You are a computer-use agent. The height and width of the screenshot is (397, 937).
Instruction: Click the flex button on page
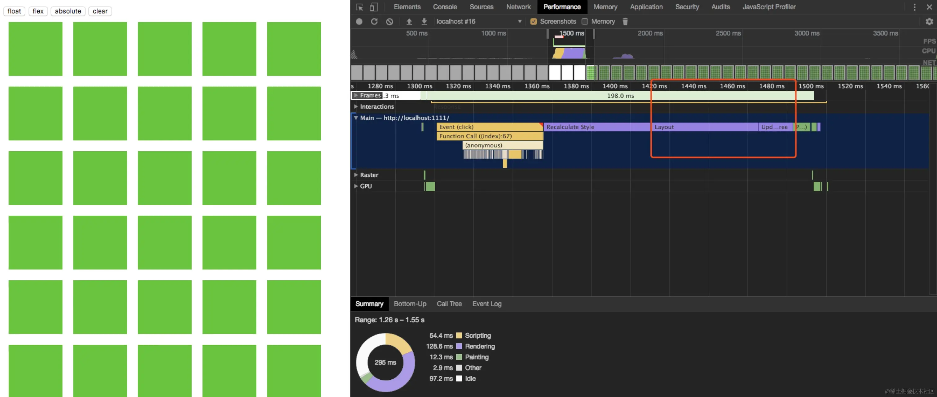[x=38, y=11]
